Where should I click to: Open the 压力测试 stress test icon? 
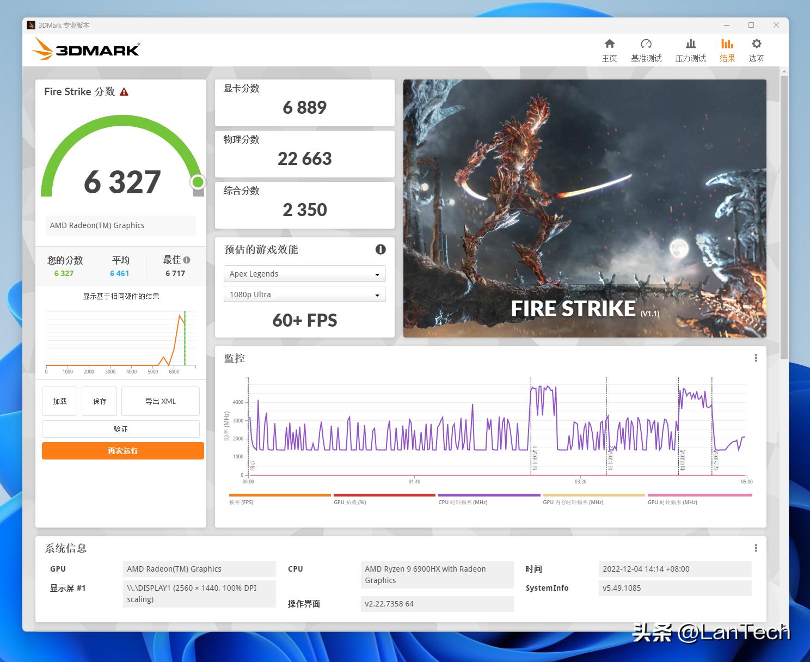click(x=691, y=44)
